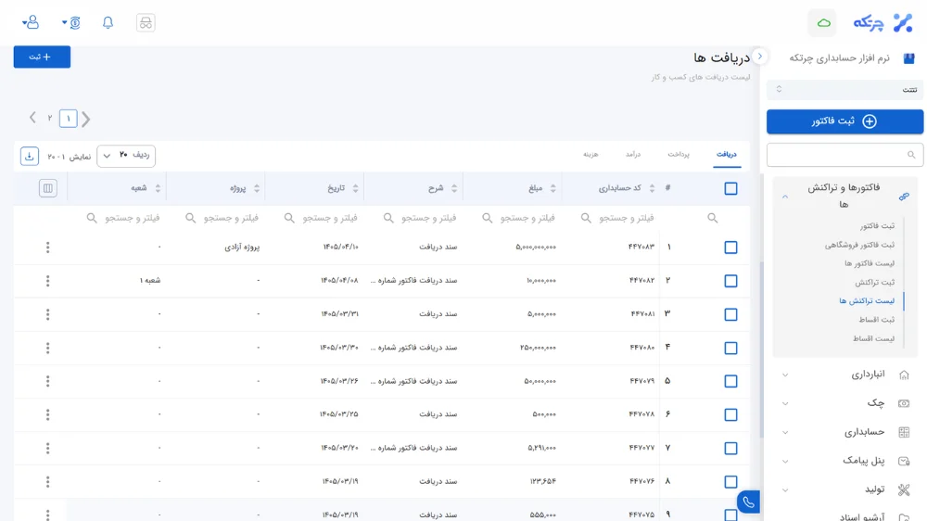
Task: Open the column settings icon in table header
Action: tap(48, 188)
